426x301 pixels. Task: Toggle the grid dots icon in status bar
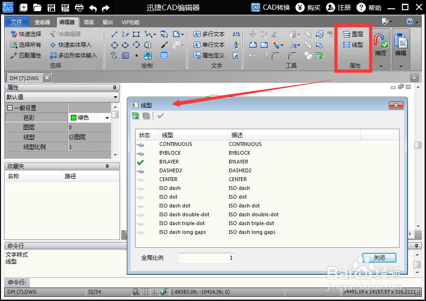(145, 292)
